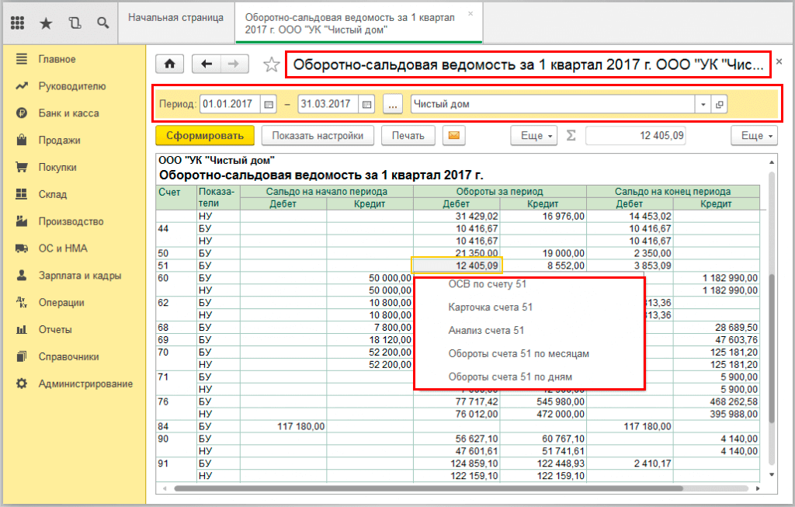
Task: Click the search magnifier icon
Action: [103, 23]
